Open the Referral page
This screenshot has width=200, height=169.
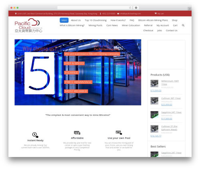pyautogui.click(x=148, y=25)
